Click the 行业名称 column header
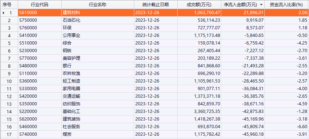The image size is (309, 139). [98, 4]
